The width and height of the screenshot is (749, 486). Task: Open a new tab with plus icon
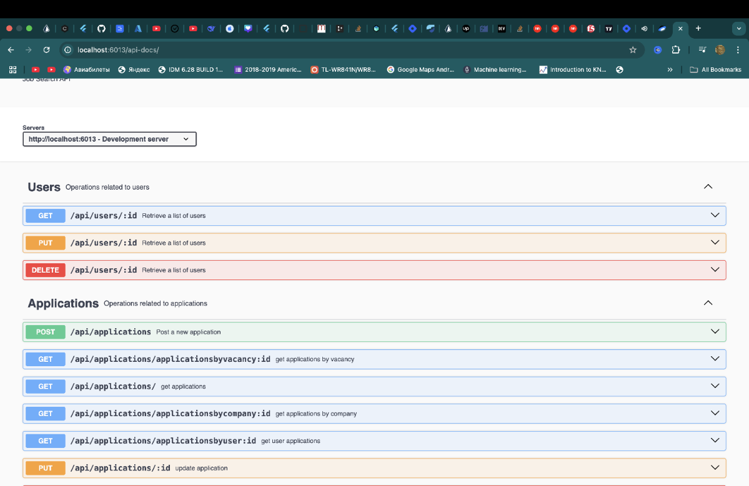coord(698,28)
